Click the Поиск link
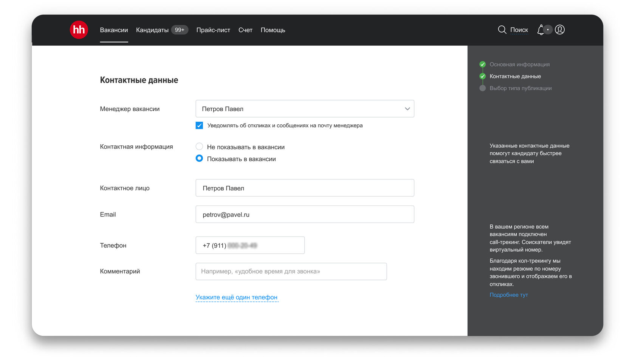This screenshot has height=357, width=635. 519,30
